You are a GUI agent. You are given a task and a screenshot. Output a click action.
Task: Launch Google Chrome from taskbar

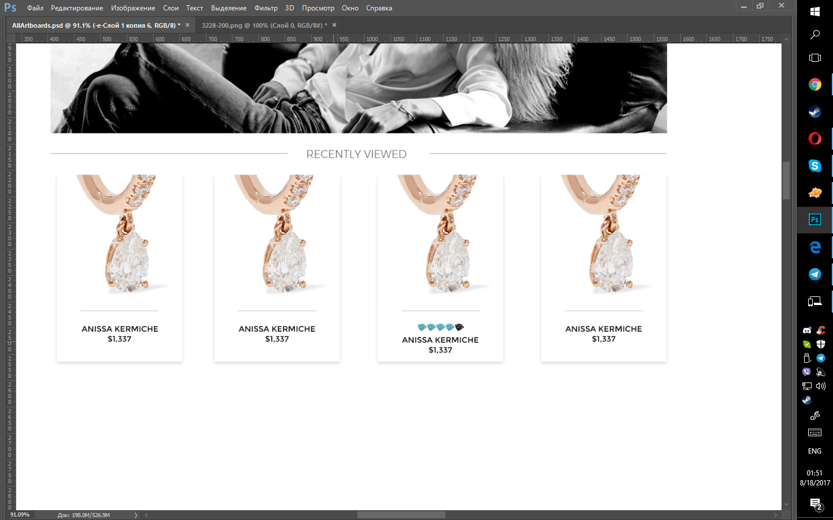point(815,85)
